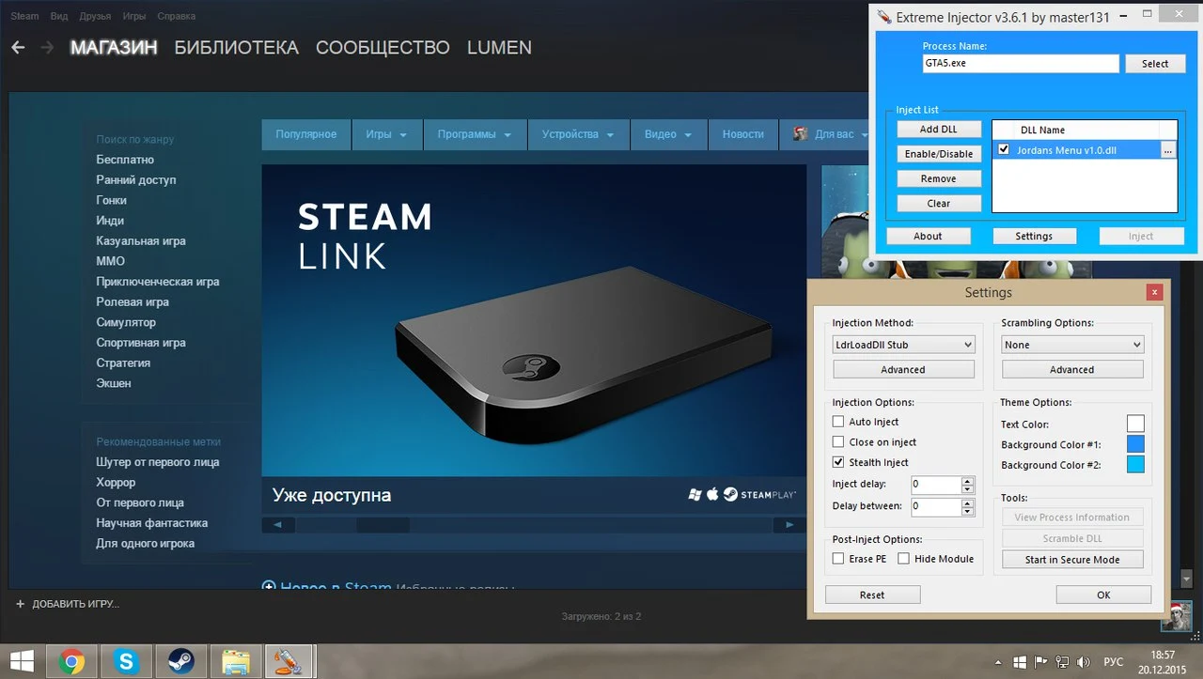Open the Injection Method dropdown

[x=903, y=345]
